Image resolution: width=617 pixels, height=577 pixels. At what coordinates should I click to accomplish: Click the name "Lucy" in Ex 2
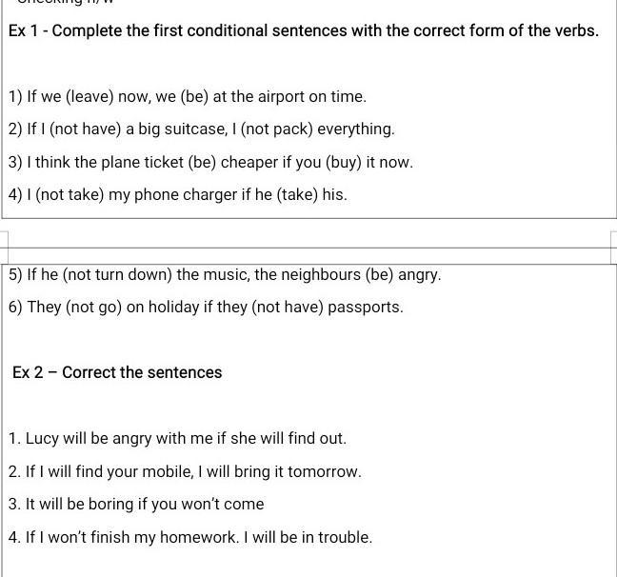tap(42, 438)
